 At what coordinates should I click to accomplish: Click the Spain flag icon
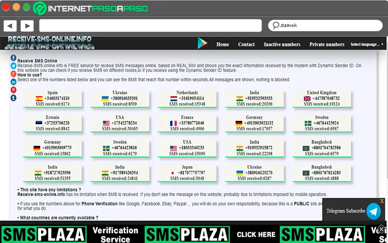39,99
